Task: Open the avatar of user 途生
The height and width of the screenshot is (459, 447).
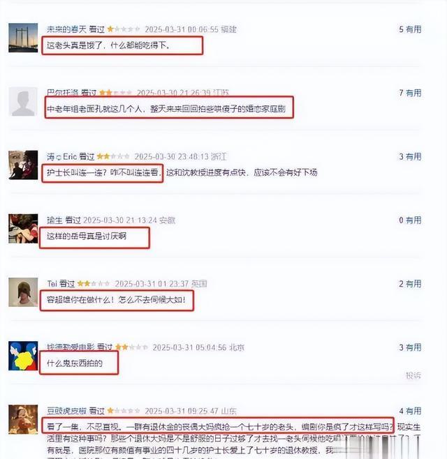Action: pos(23,229)
